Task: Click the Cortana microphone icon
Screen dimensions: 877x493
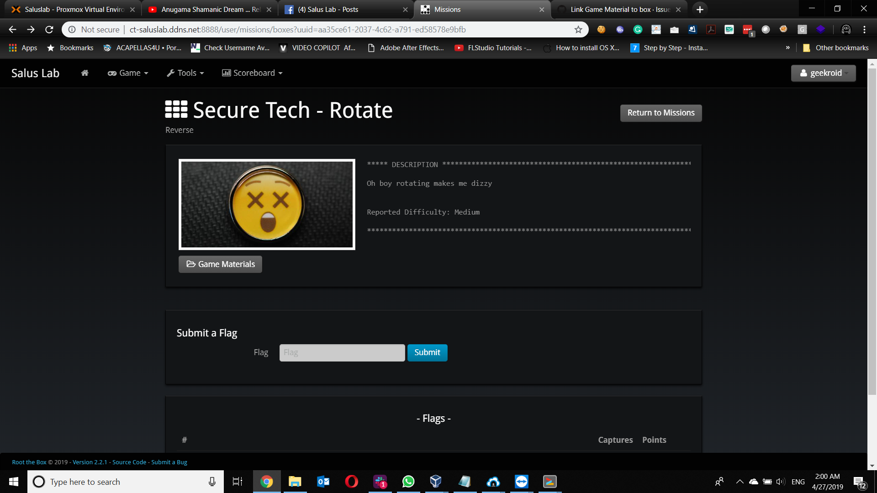Action: tap(212, 482)
